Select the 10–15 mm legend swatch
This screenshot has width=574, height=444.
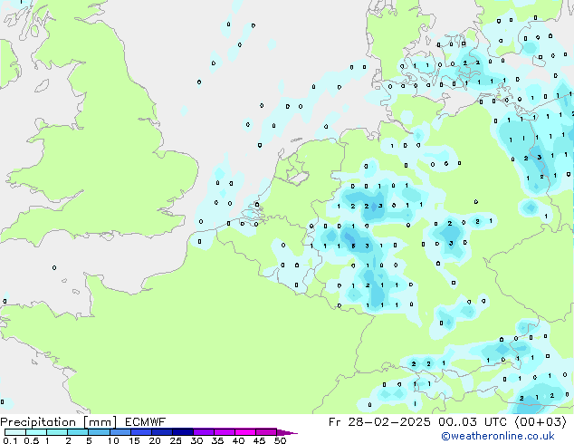120,432
